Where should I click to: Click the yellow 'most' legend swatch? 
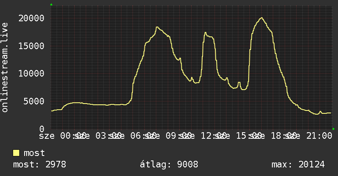[x=16, y=153]
